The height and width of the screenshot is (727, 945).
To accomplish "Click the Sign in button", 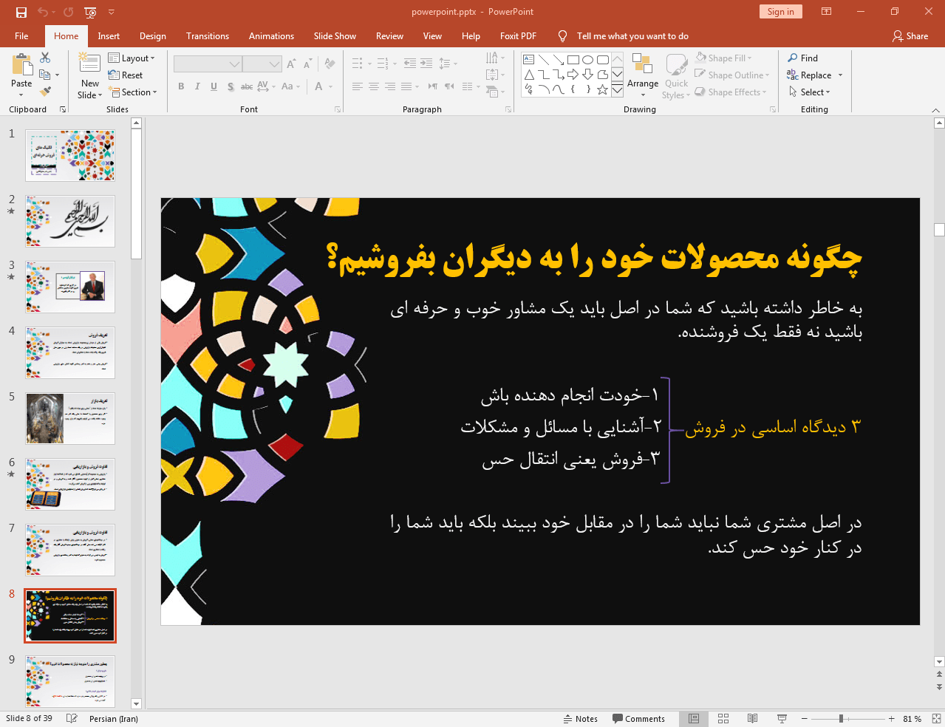I will pos(780,12).
